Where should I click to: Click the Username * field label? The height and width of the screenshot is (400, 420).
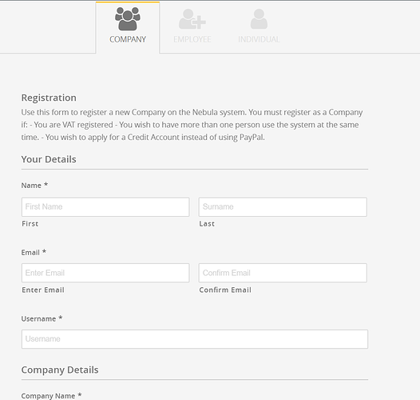coord(42,318)
